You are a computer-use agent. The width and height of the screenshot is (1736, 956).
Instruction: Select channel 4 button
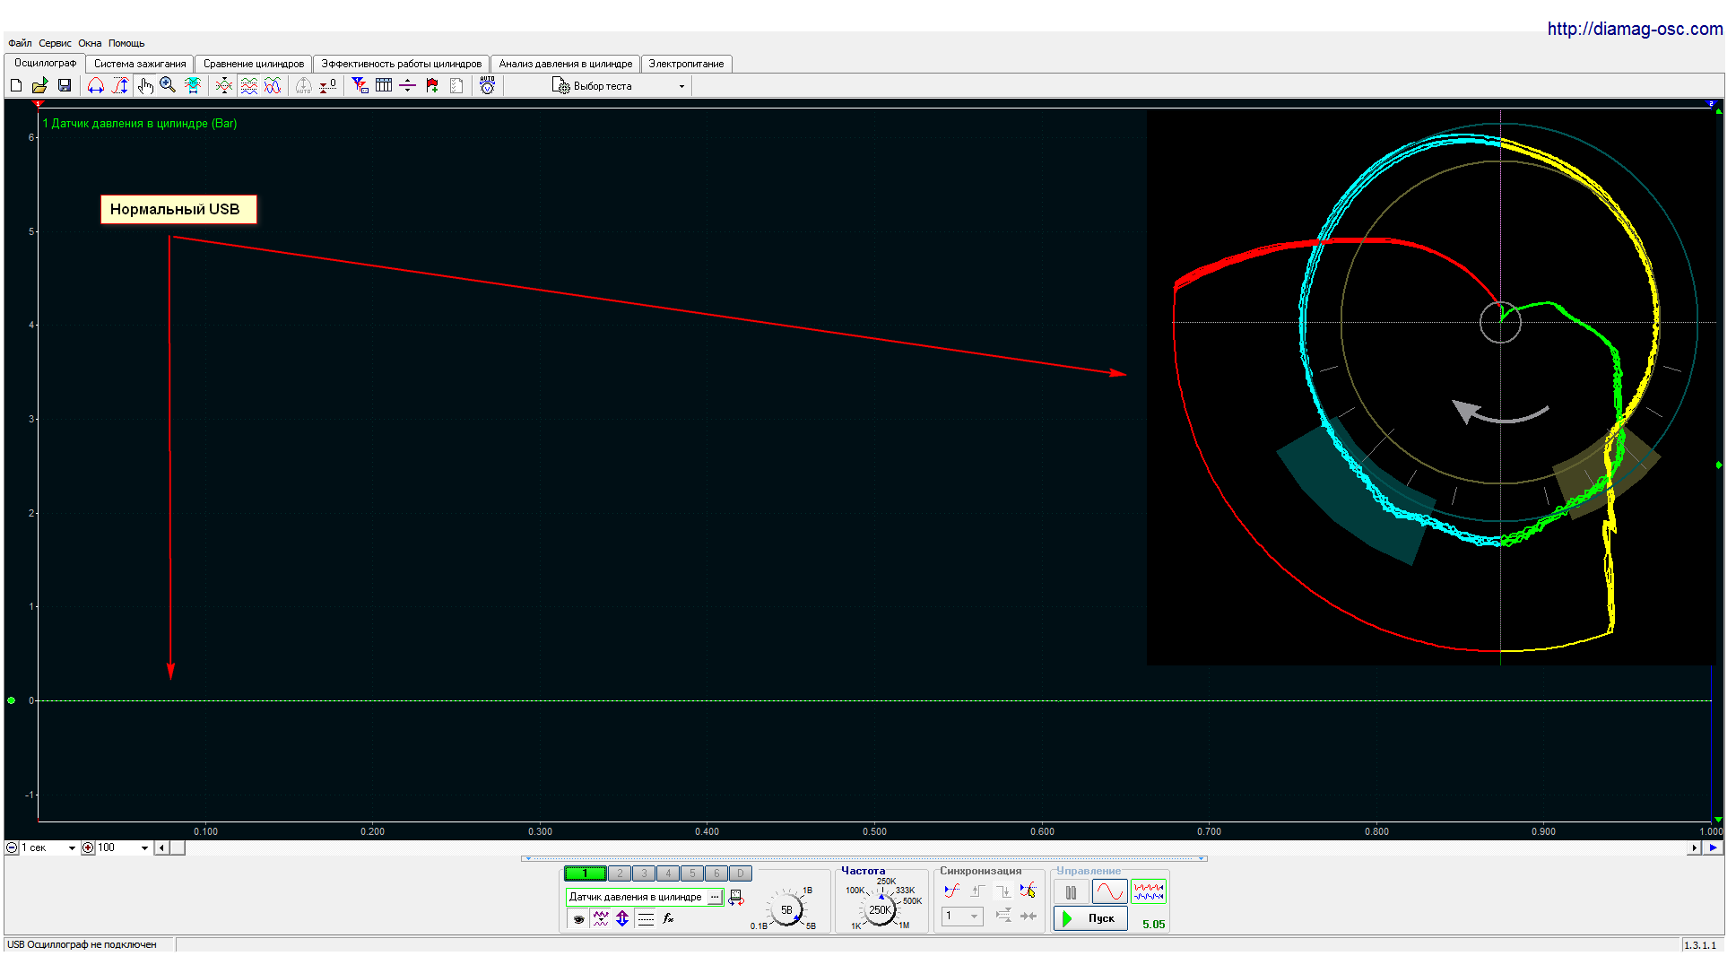668,873
